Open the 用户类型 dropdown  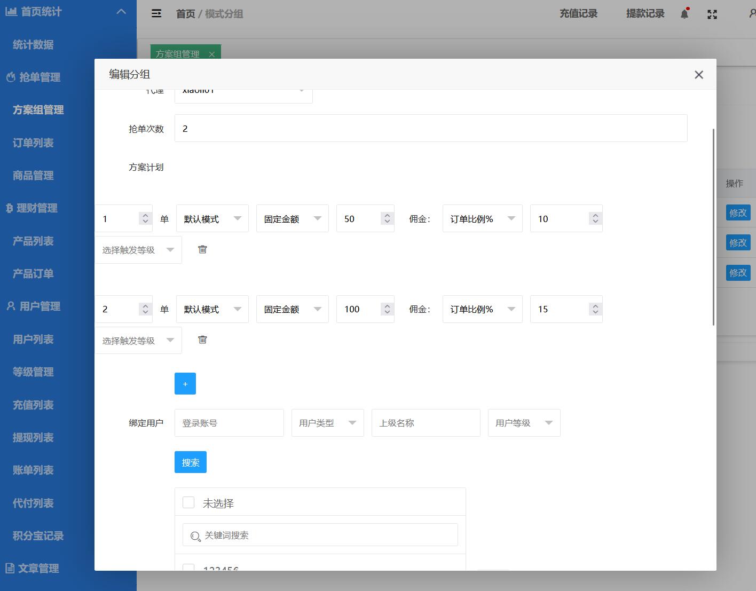pyautogui.click(x=328, y=423)
